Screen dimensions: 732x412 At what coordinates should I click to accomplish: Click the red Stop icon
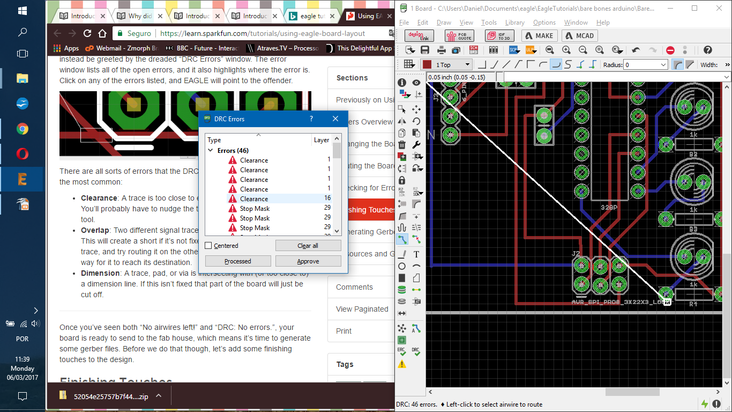(670, 50)
